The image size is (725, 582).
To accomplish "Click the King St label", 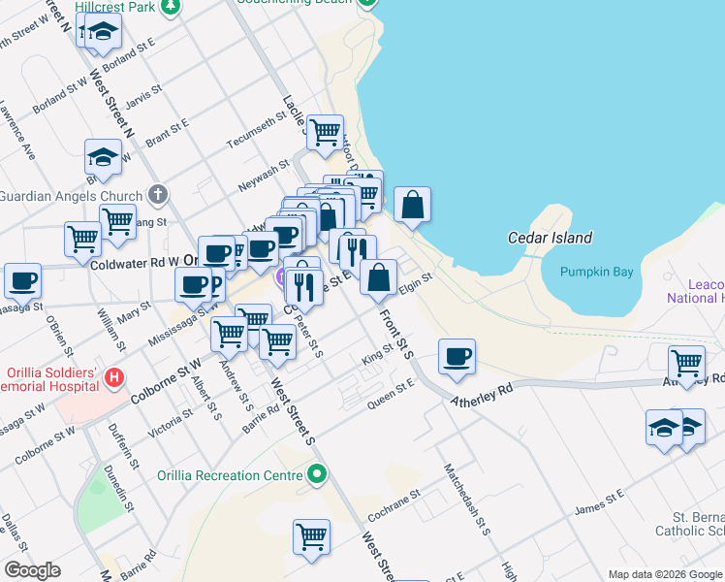I will 377,354.
